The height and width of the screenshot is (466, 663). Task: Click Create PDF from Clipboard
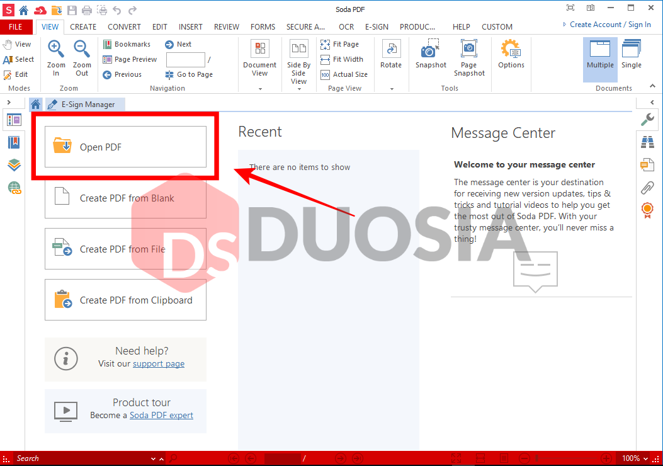[x=125, y=300]
